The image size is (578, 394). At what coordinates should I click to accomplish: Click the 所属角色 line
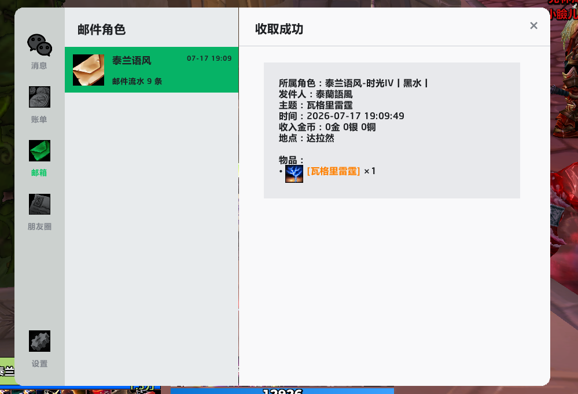click(x=353, y=83)
